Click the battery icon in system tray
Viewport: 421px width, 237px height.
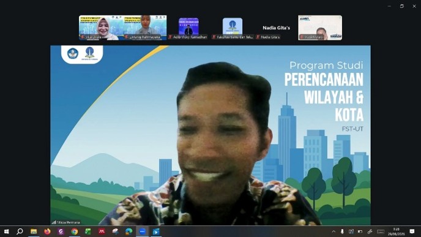coord(360,231)
